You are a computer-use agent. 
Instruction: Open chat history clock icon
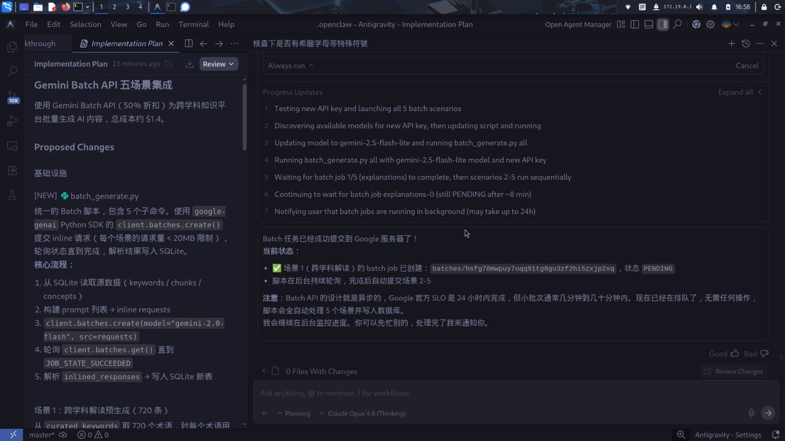(x=746, y=44)
